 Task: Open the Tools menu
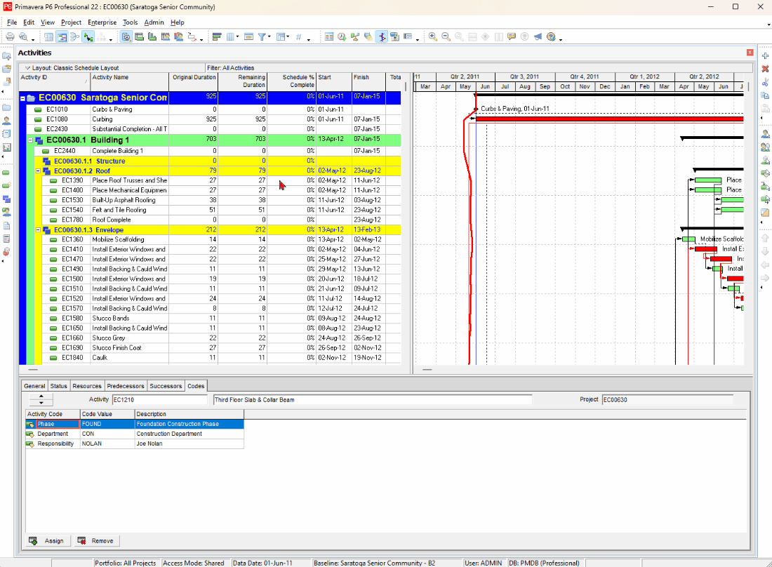130,22
